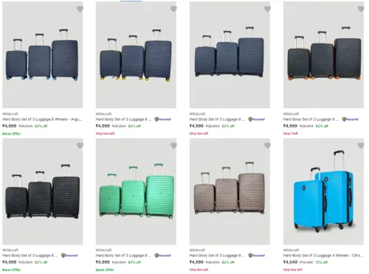Wishlist the navy luggage set with blue wheels
The height and width of the screenshot is (274, 369).
point(80,9)
